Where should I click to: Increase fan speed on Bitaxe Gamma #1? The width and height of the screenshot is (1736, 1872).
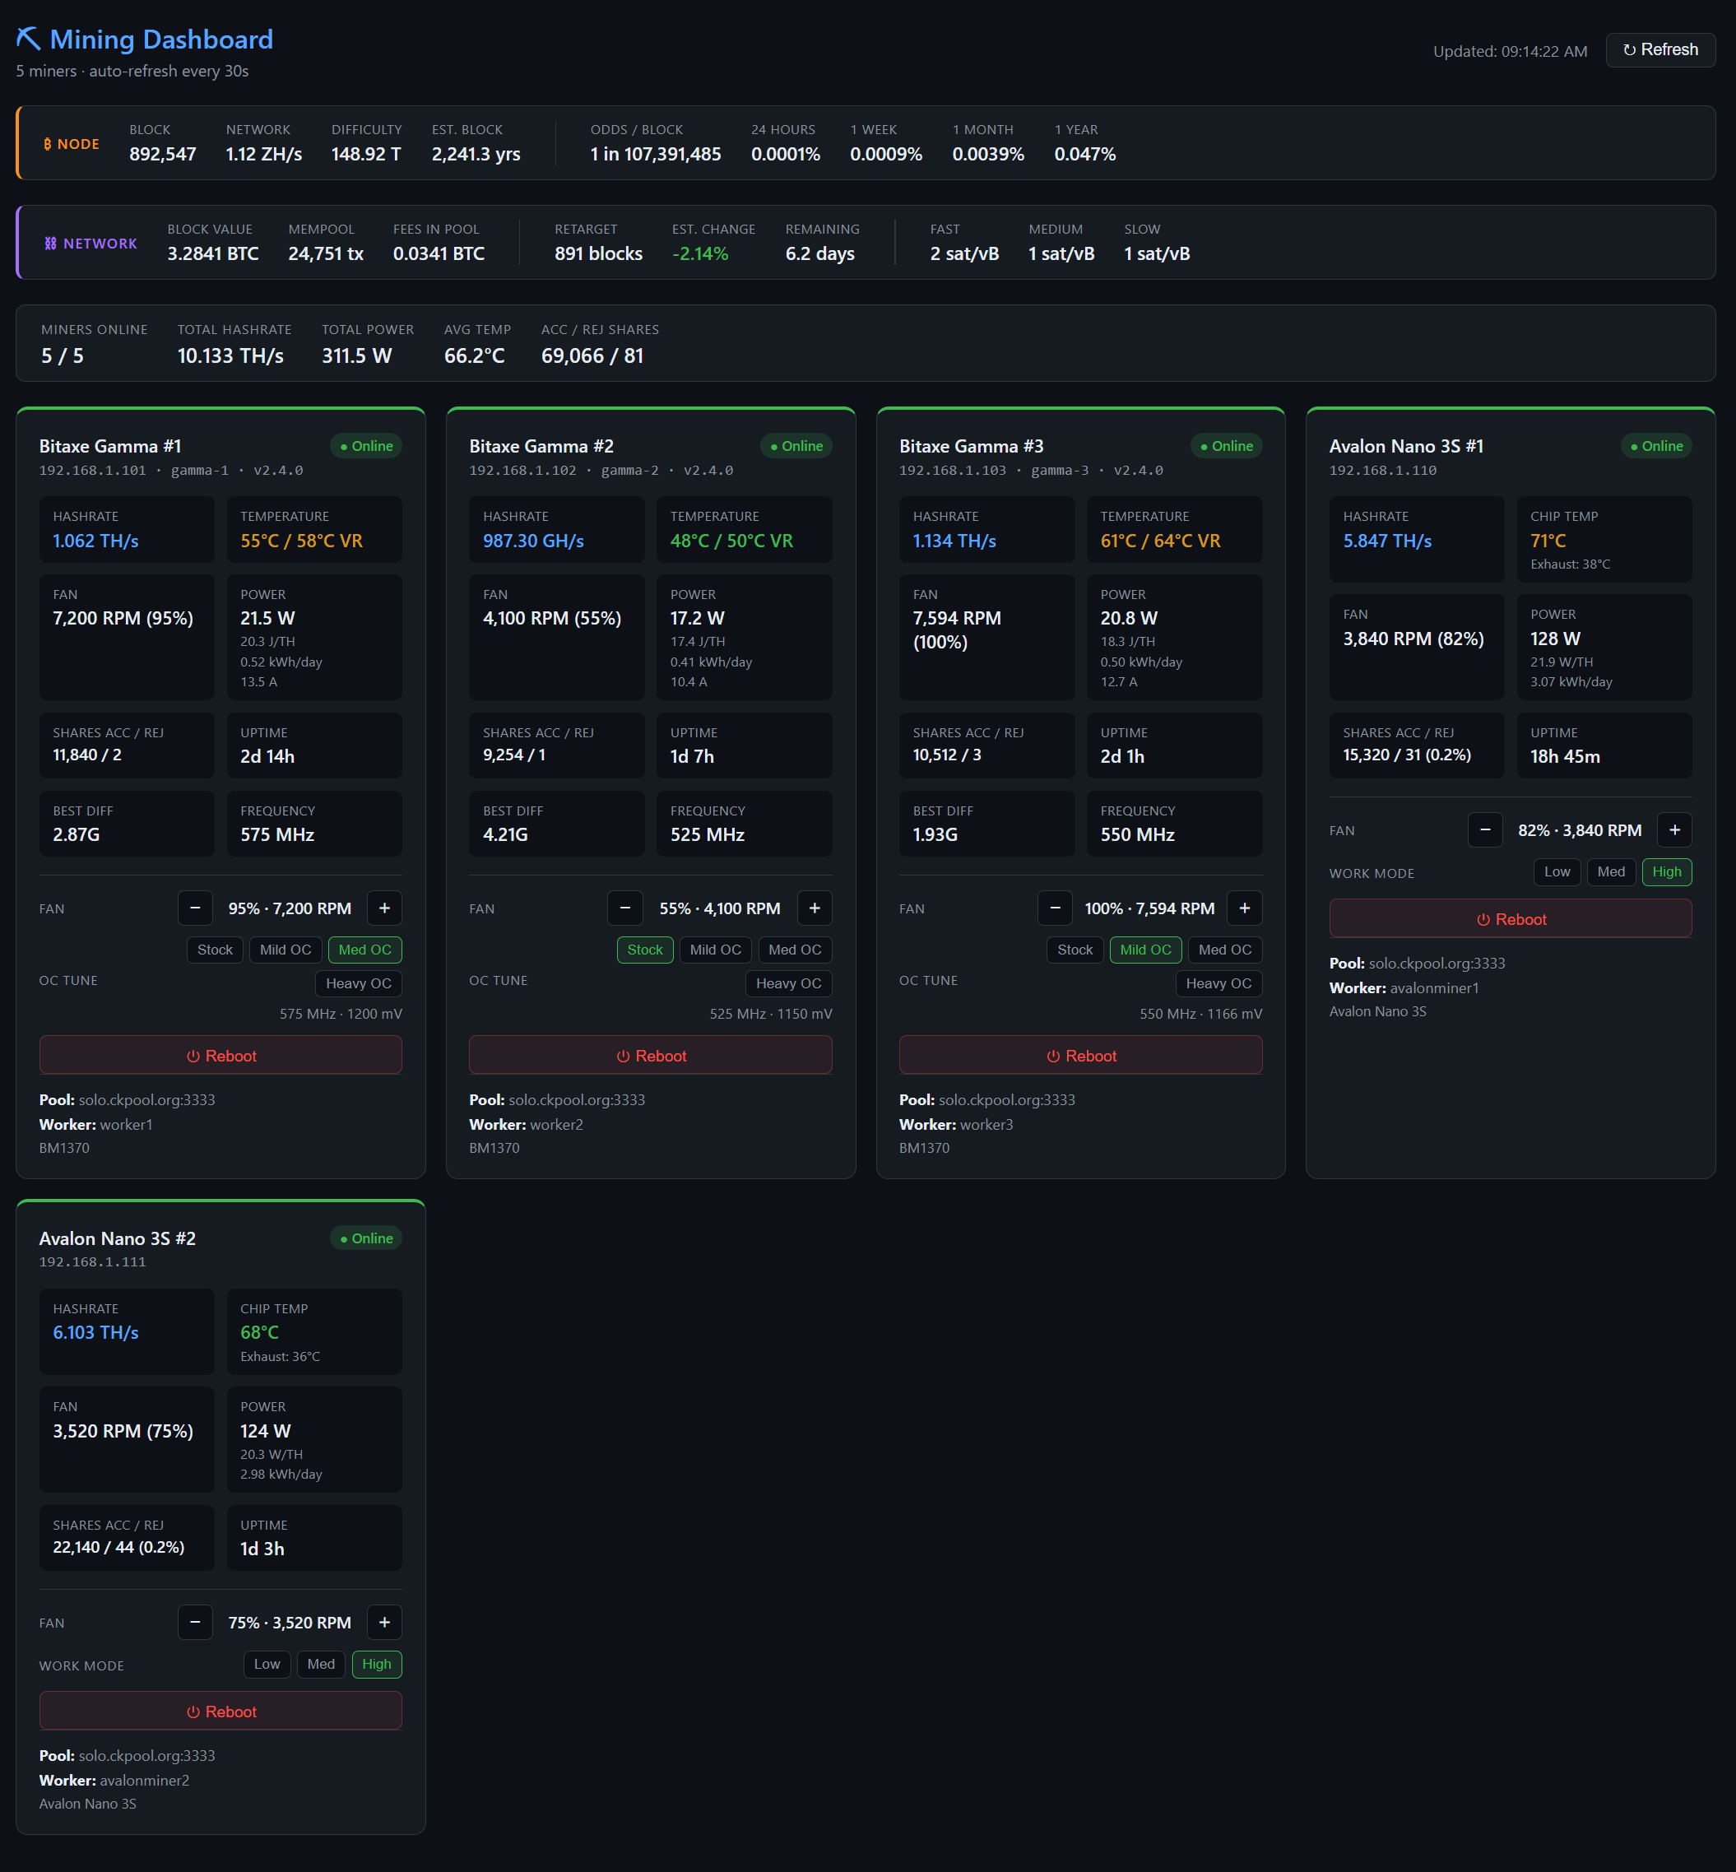[x=384, y=908]
